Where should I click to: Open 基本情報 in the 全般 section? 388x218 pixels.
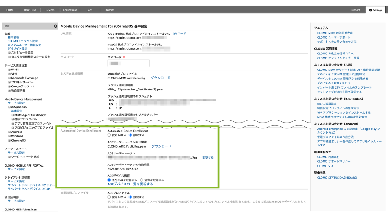(x=13, y=37)
